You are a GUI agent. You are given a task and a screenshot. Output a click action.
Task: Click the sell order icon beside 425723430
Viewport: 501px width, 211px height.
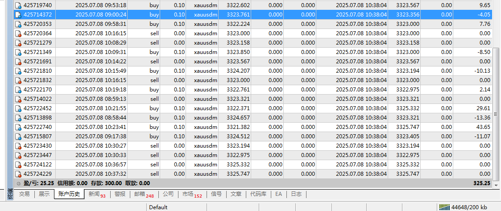19,146
